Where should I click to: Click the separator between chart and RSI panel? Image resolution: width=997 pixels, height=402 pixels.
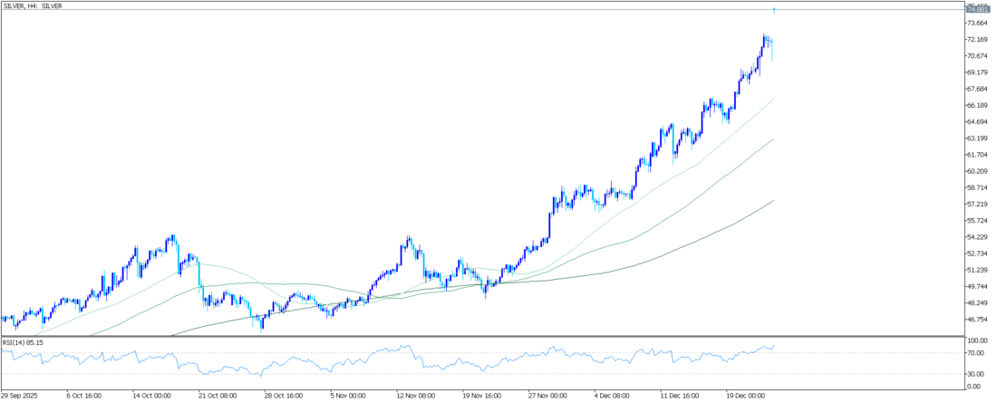[480, 337]
